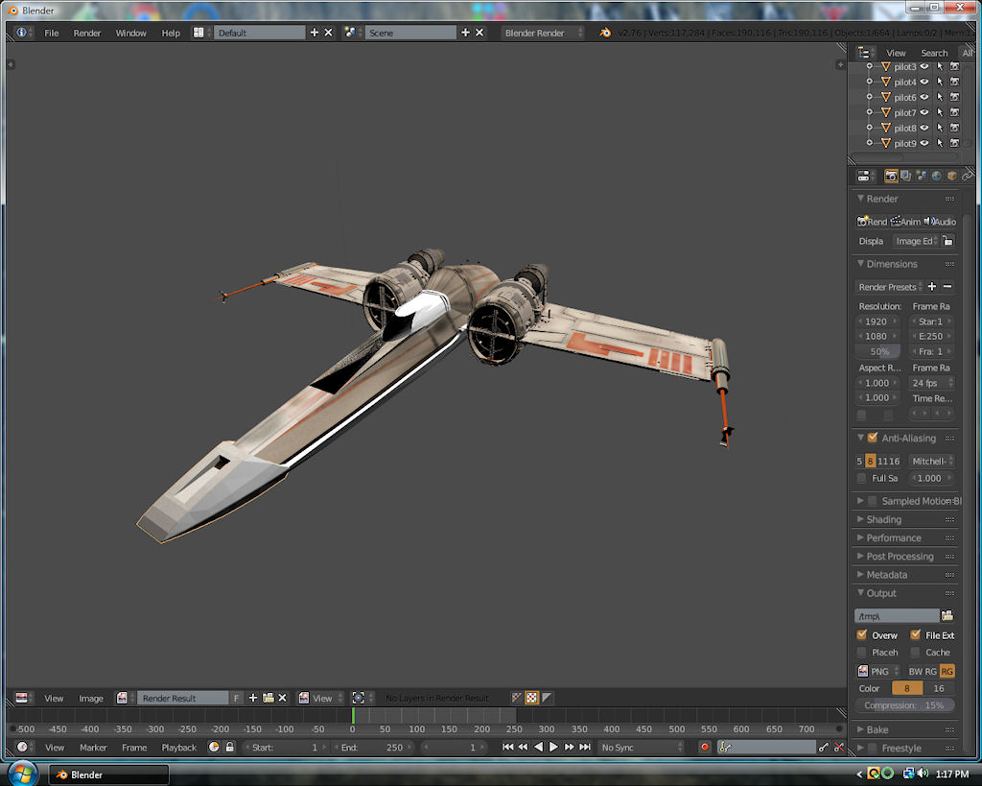Click the image editor type icon

click(x=21, y=698)
